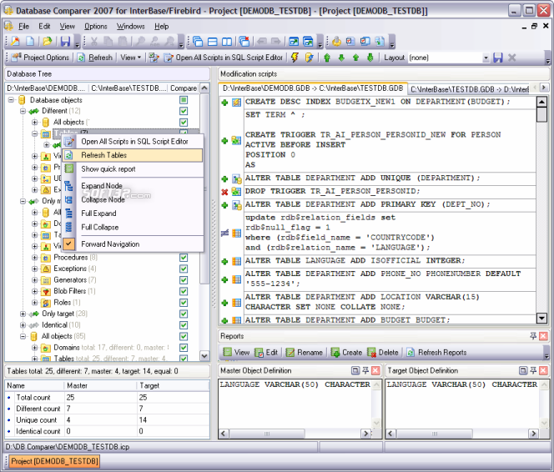
Task: Expand the Procedures (8) tree node
Action: pos(35,258)
